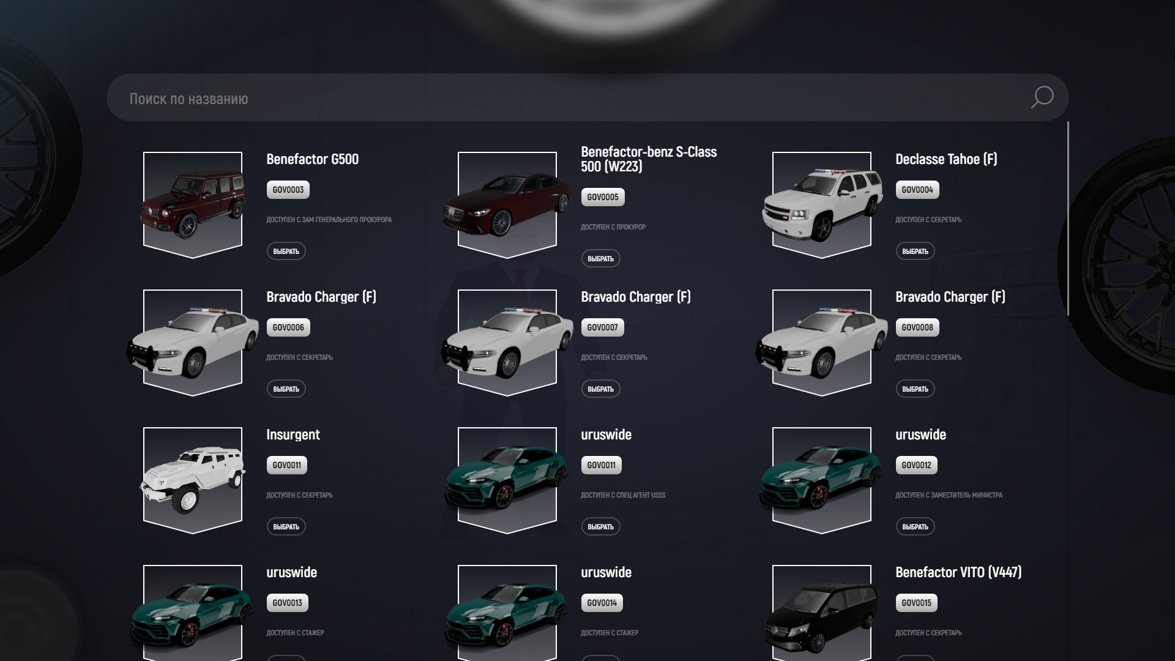1175x661 pixels.
Task: Click the uruswide GOV0014 car thumbnail
Action: [507, 613]
